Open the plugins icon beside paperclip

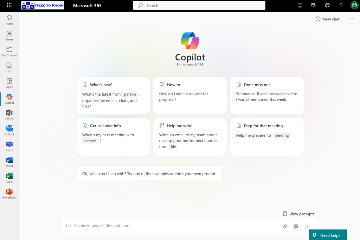click(x=296, y=226)
